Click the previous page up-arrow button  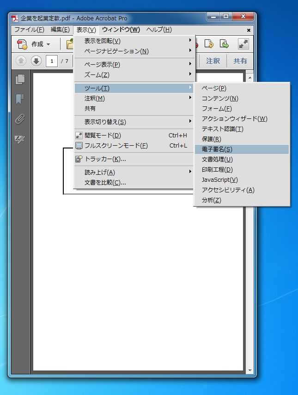(21, 61)
